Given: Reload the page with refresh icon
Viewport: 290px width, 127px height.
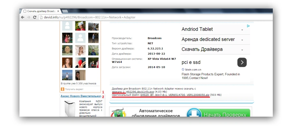Looking at the screenshot, I should pos(34,17).
